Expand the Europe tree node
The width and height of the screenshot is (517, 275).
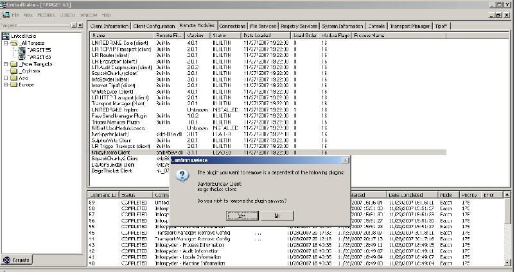click(6, 85)
